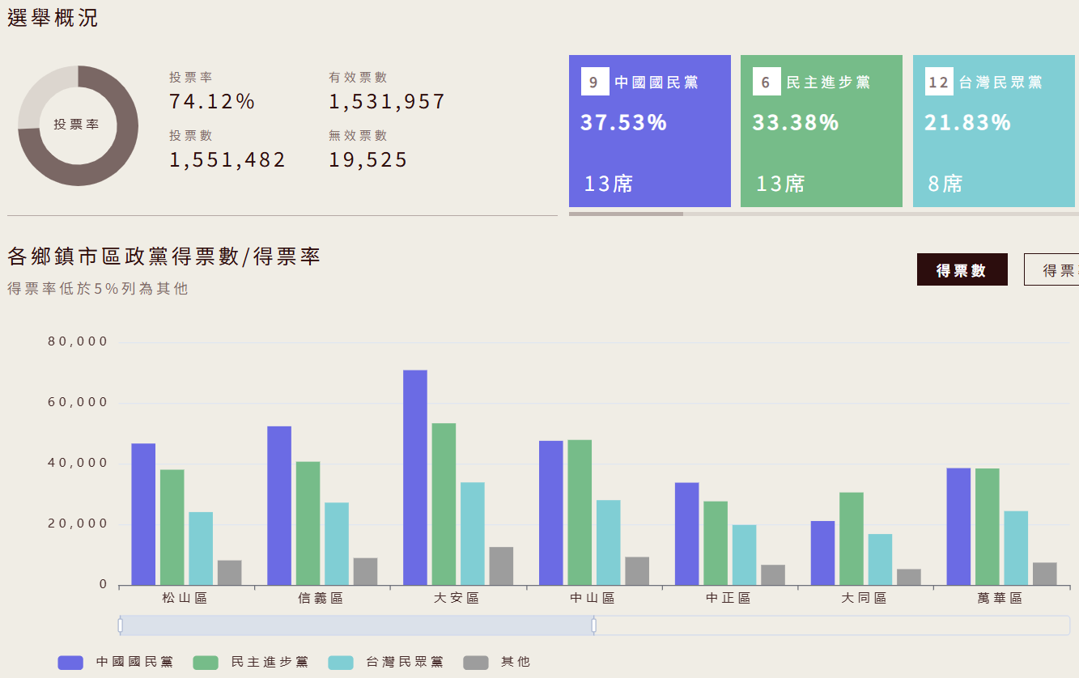Image resolution: width=1079 pixels, height=678 pixels.
Task: Click the 松山區 axis label
Action: (x=185, y=598)
